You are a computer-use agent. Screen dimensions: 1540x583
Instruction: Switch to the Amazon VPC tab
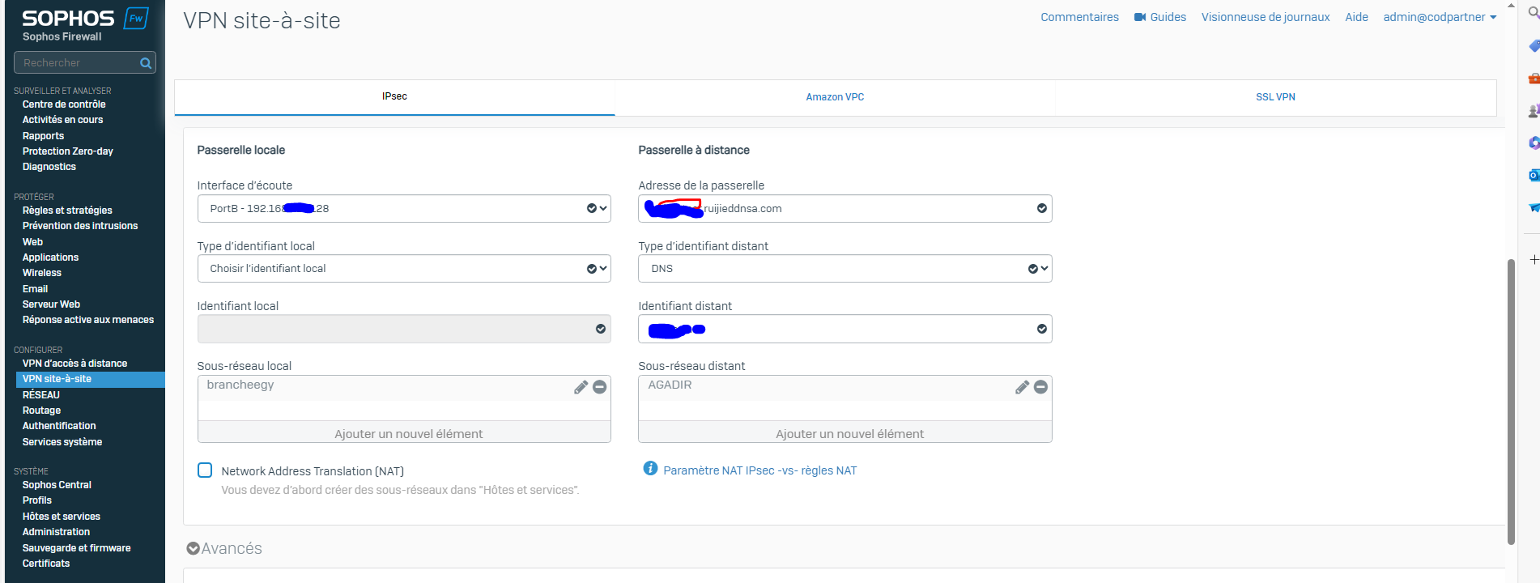point(835,97)
